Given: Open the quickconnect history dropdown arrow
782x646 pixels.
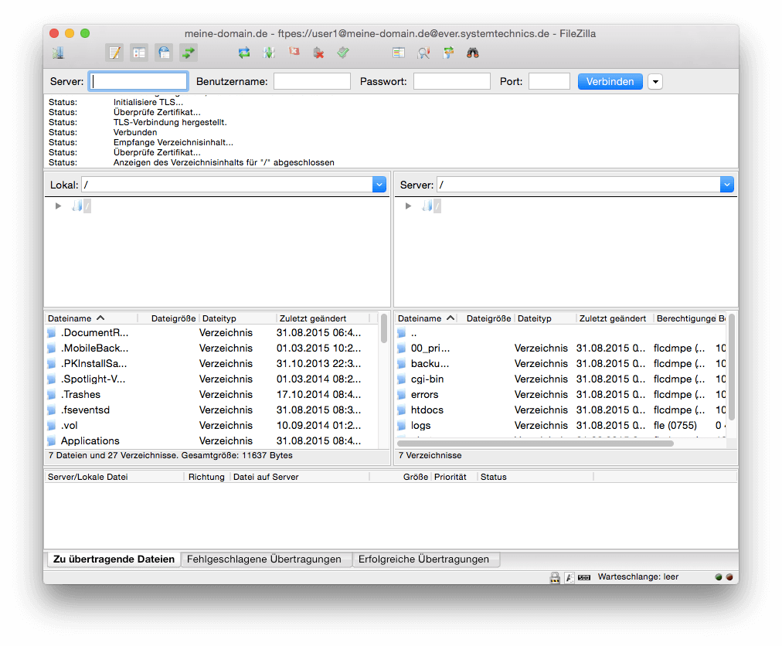Looking at the screenshot, I should [x=655, y=81].
